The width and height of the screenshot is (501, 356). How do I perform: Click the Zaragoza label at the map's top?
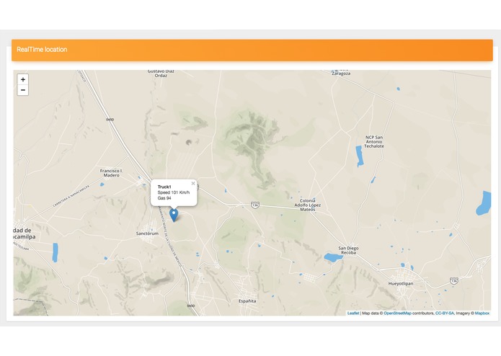click(x=341, y=73)
